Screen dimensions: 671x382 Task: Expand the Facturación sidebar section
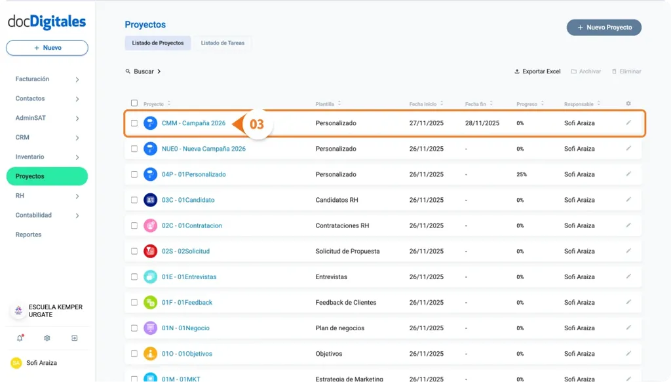point(47,79)
